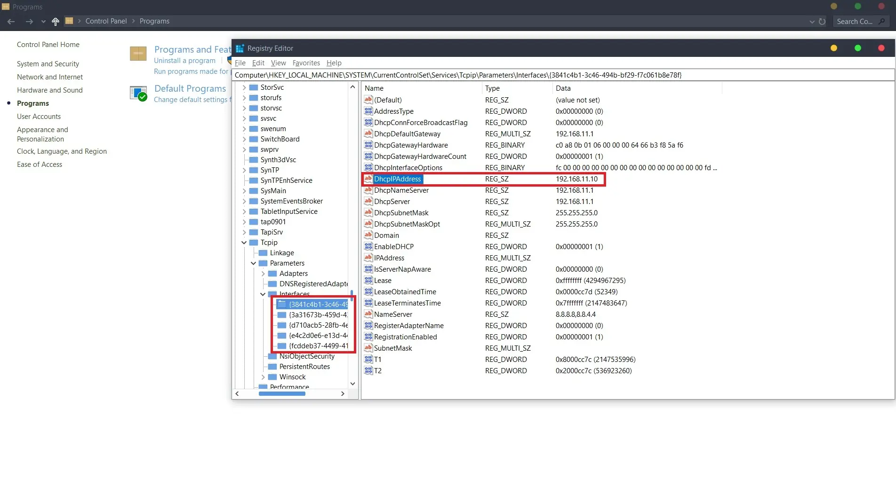Expand the StorSvc tree node
This screenshot has width=896, height=502.
coord(244,87)
